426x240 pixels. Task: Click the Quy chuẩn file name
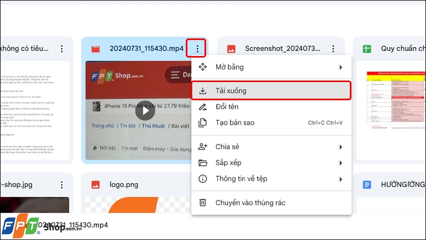point(403,49)
